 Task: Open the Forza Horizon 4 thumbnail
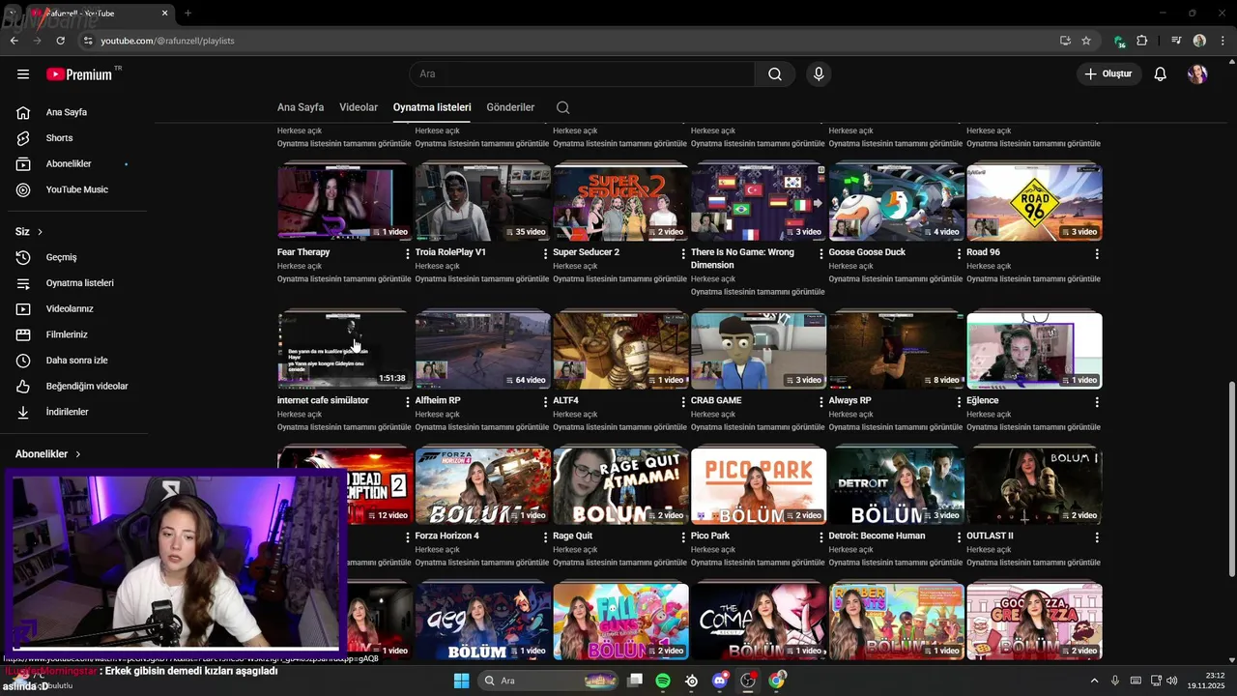[x=482, y=485]
